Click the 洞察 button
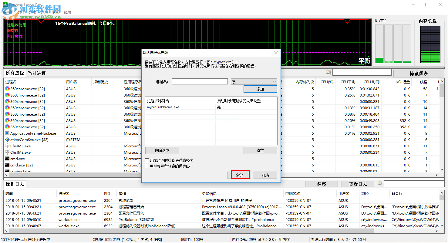This screenshot has width=448, height=243. pos(321,184)
